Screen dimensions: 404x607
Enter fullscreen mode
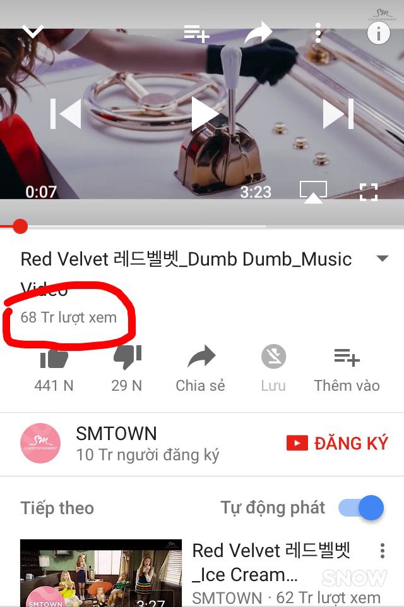369,192
